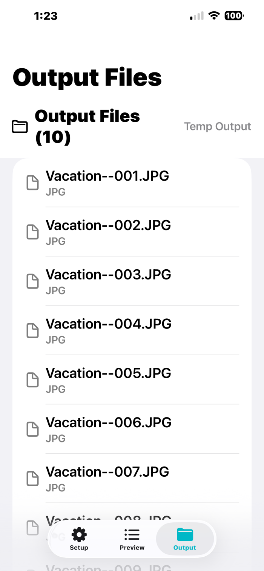Open the Vacation--007.JPG file entry
The height and width of the screenshot is (571, 264).
coord(132,479)
